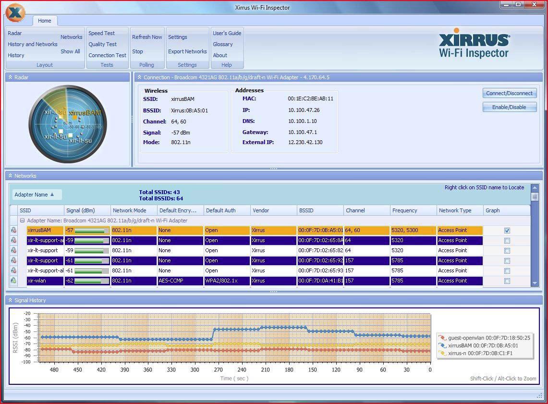Click the Connect/Disconnect button
This screenshot has height=404, width=548.
tap(509, 93)
